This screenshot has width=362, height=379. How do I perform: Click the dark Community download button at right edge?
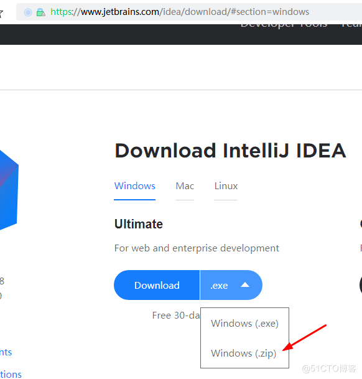click(361, 285)
